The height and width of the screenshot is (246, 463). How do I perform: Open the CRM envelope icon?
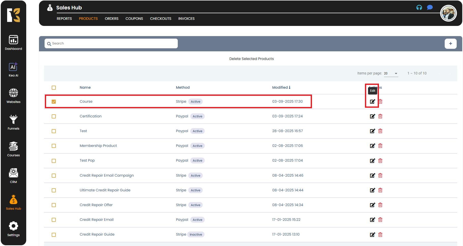pos(13,173)
